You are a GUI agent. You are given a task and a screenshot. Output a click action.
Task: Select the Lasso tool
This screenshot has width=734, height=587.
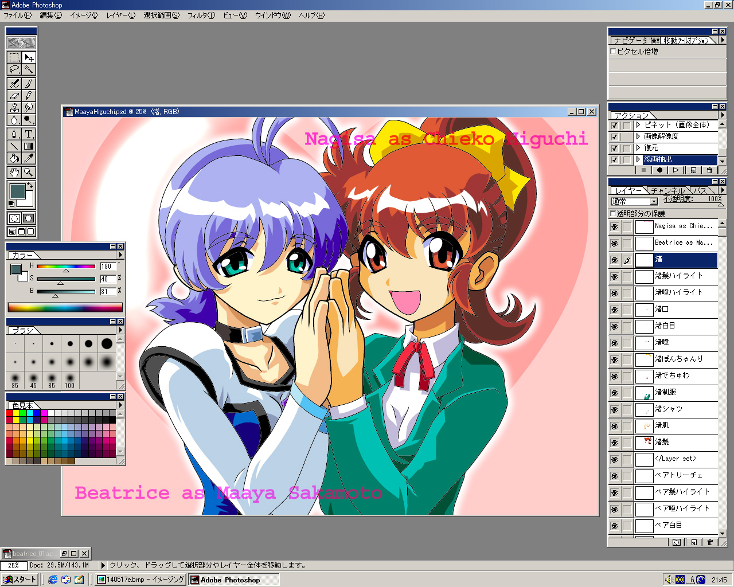[x=14, y=69]
